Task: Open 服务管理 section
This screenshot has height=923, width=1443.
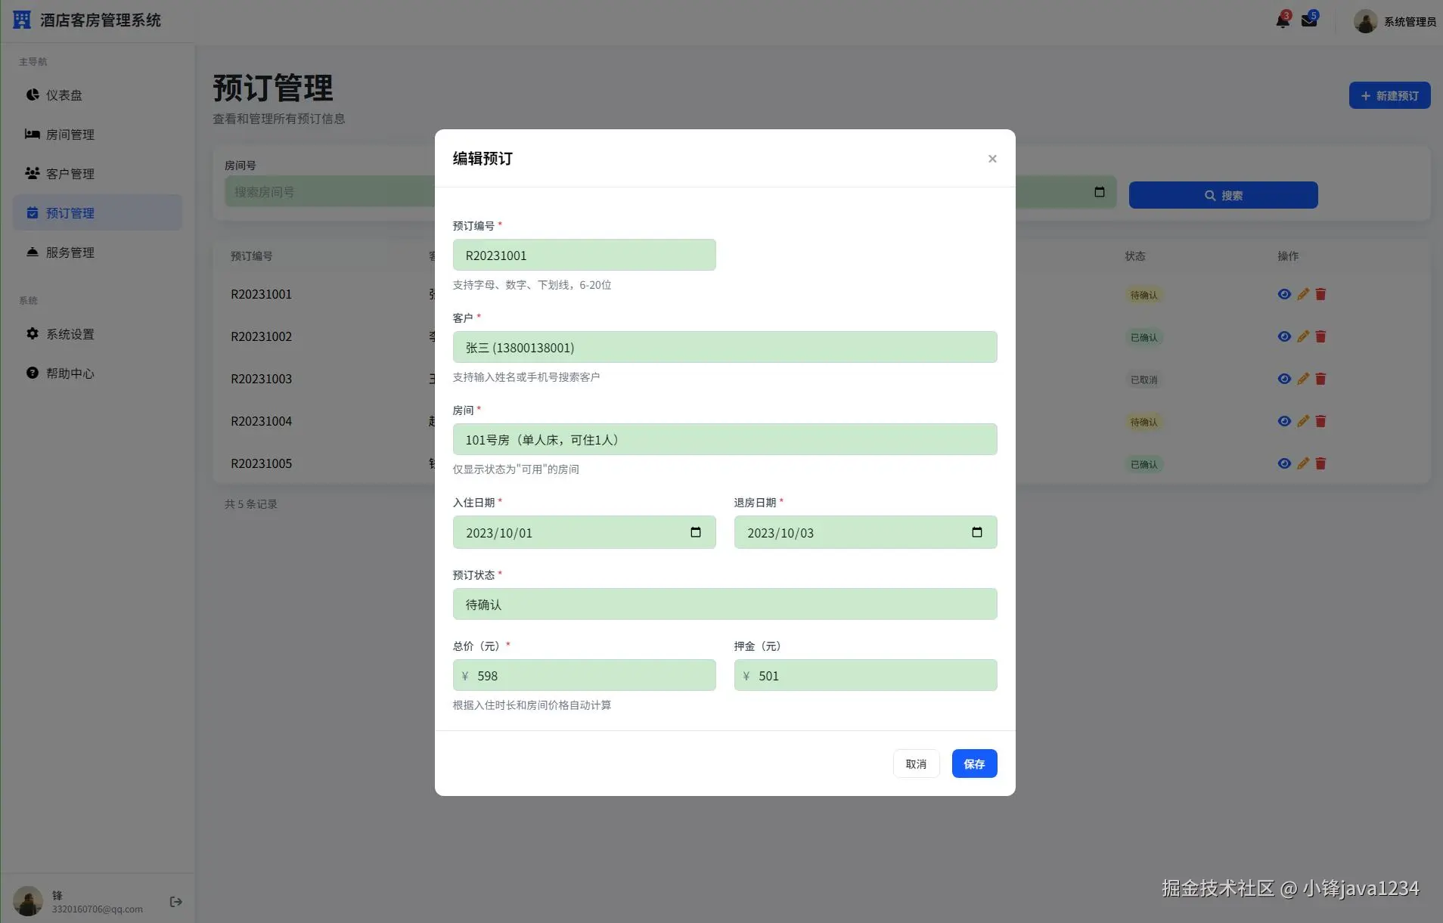Action: click(98, 252)
